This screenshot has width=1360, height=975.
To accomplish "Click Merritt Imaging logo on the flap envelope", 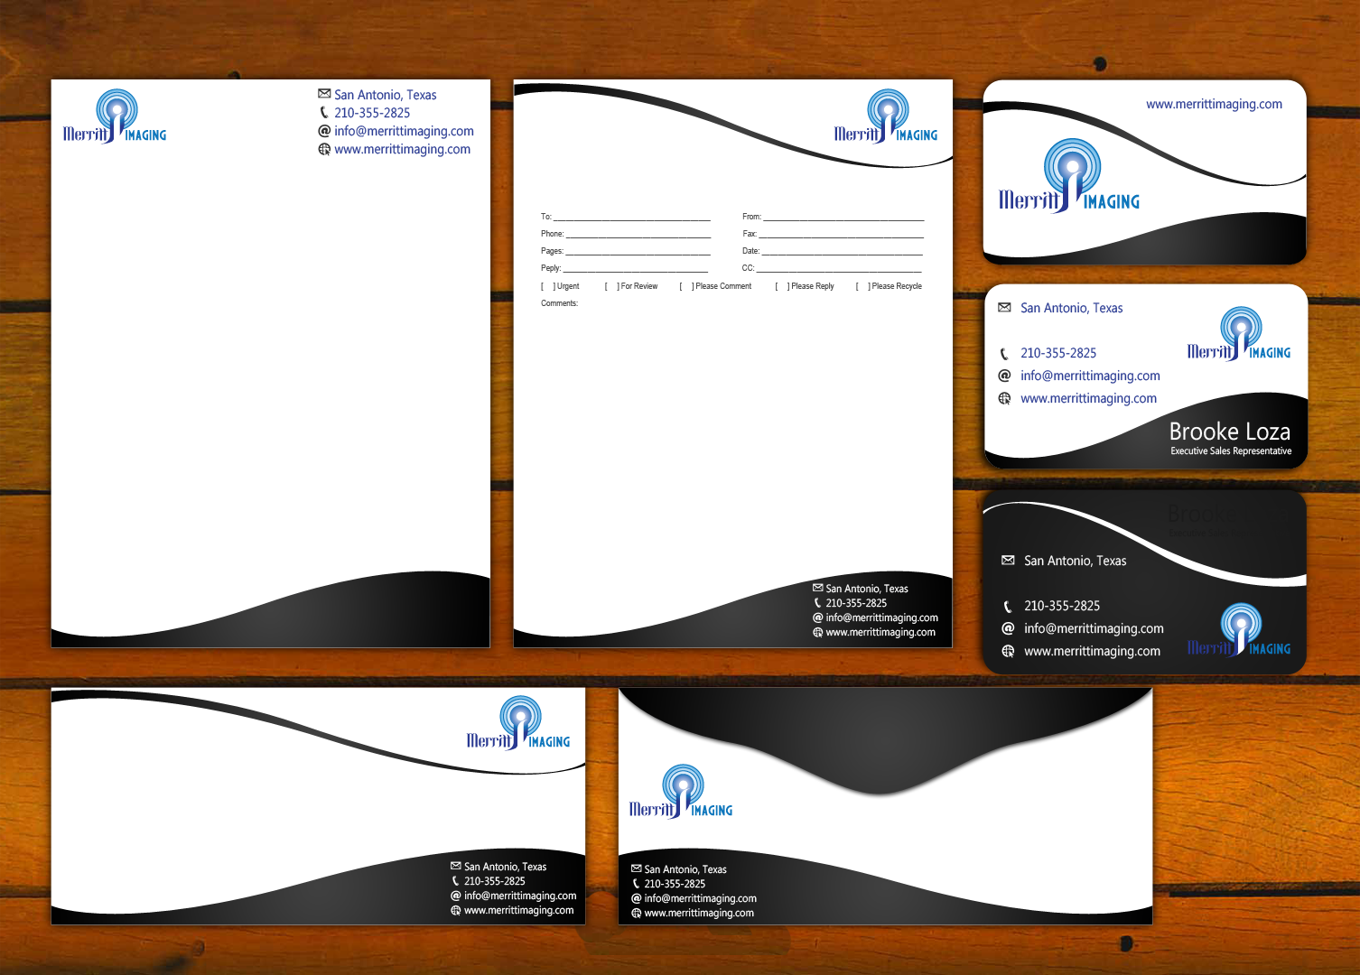I will (681, 792).
